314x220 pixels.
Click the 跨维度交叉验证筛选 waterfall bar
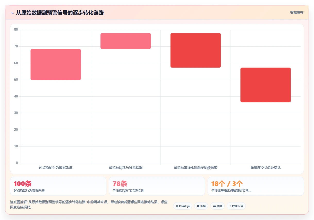(x=266, y=85)
